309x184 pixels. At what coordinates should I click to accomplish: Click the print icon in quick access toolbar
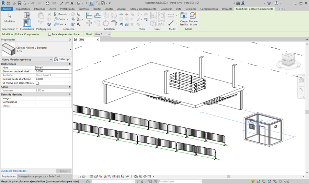pos(48,3)
